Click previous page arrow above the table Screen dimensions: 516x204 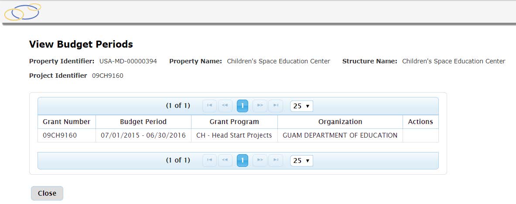point(225,106)
